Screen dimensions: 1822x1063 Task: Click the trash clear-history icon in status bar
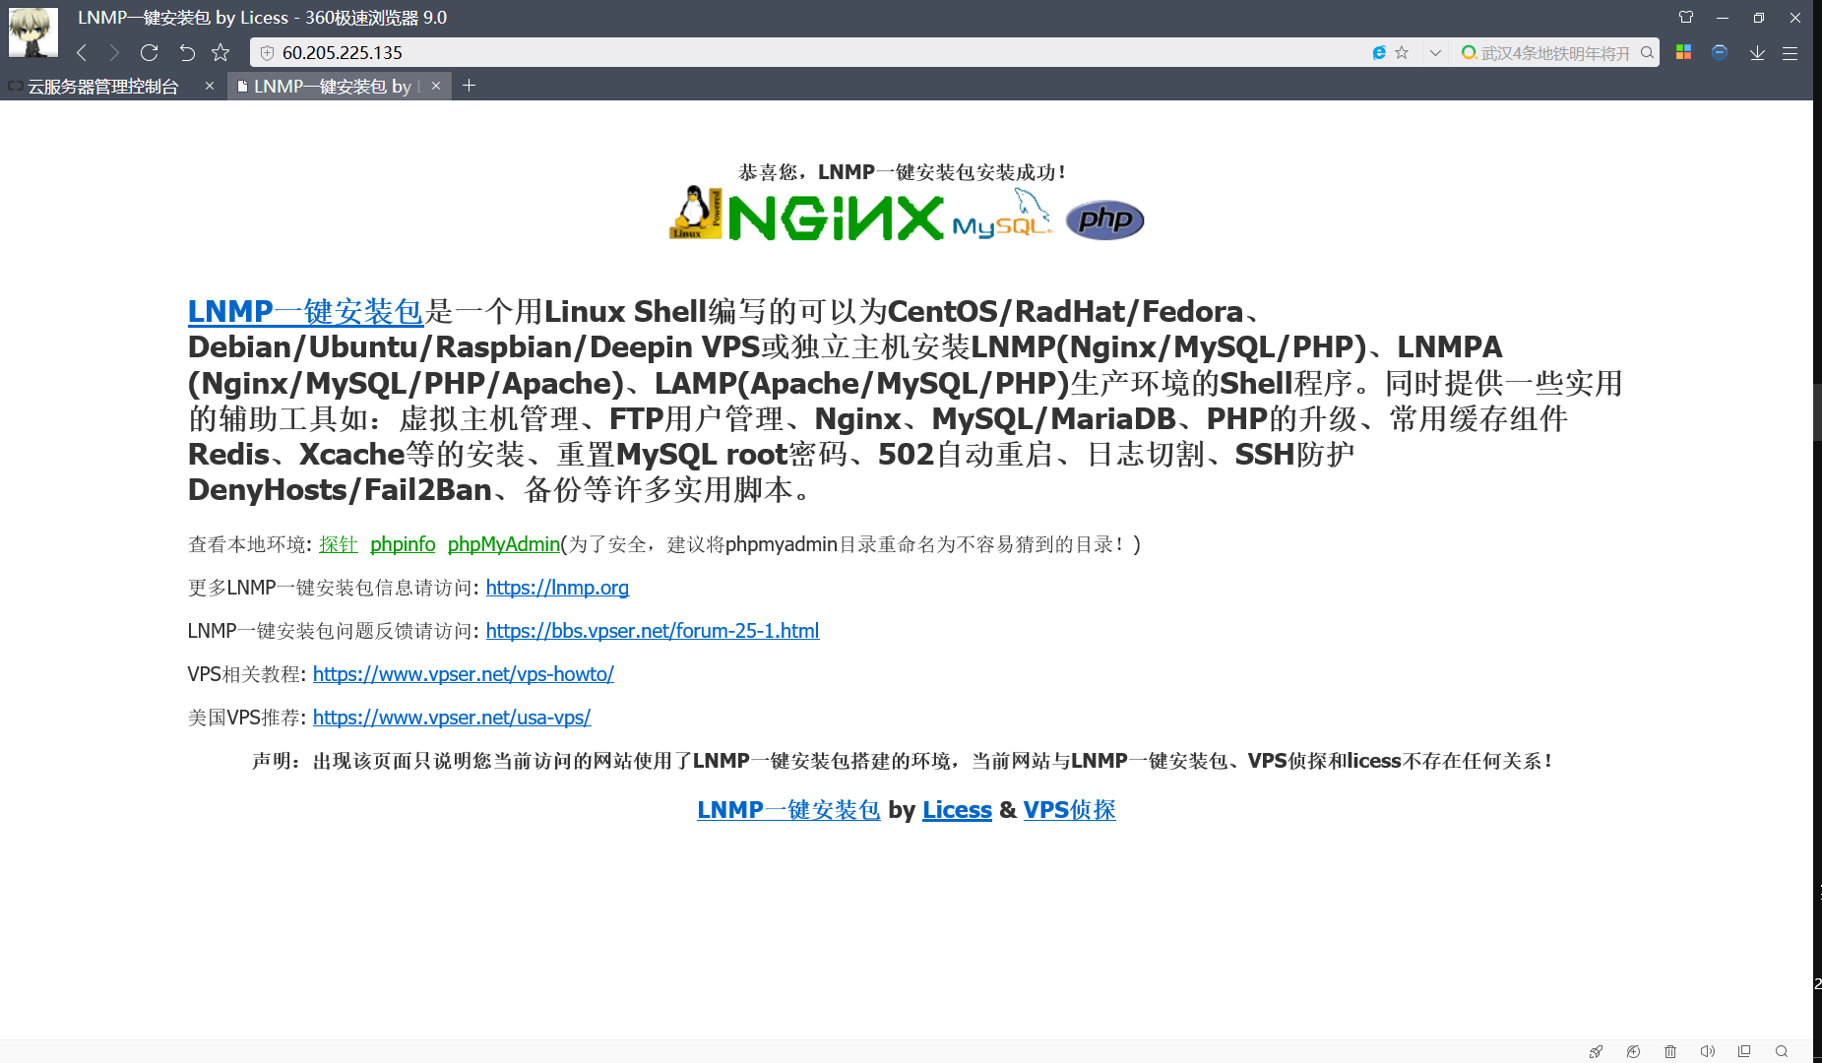tap(1670, 1051)
